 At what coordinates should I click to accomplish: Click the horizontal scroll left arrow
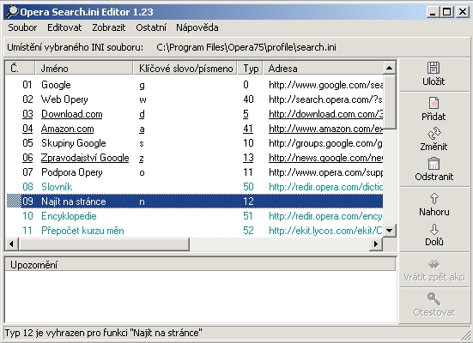(x=12, y=244)
